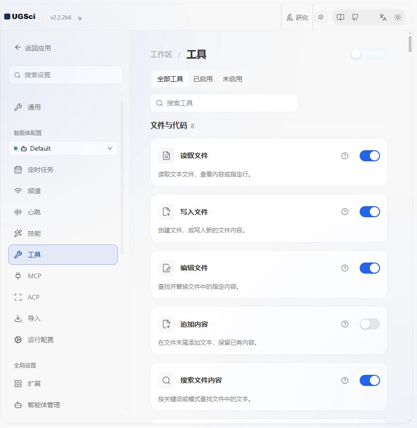Show help for 搜索文件内容 tool
This screenshot has height=428, width=417.
tap(345, 380)
